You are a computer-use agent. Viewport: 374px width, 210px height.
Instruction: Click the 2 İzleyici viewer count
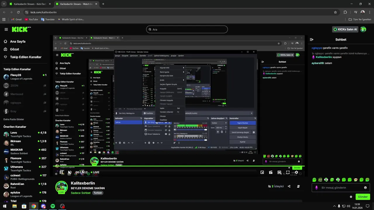(276, 186)
